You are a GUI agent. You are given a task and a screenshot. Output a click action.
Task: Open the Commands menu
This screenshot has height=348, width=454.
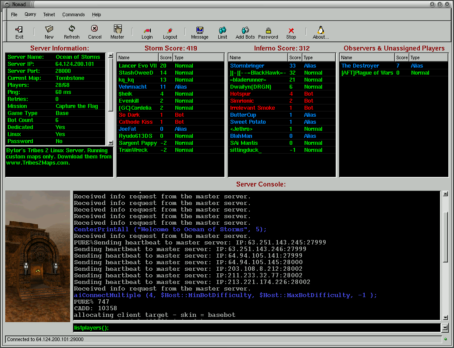73,14
